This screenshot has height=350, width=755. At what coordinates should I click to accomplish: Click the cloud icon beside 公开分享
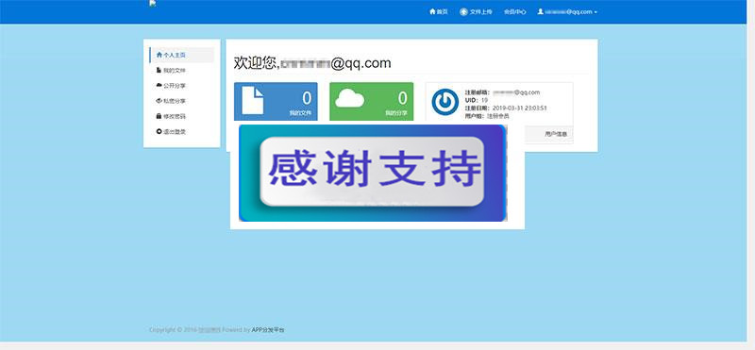coord(159,85)
